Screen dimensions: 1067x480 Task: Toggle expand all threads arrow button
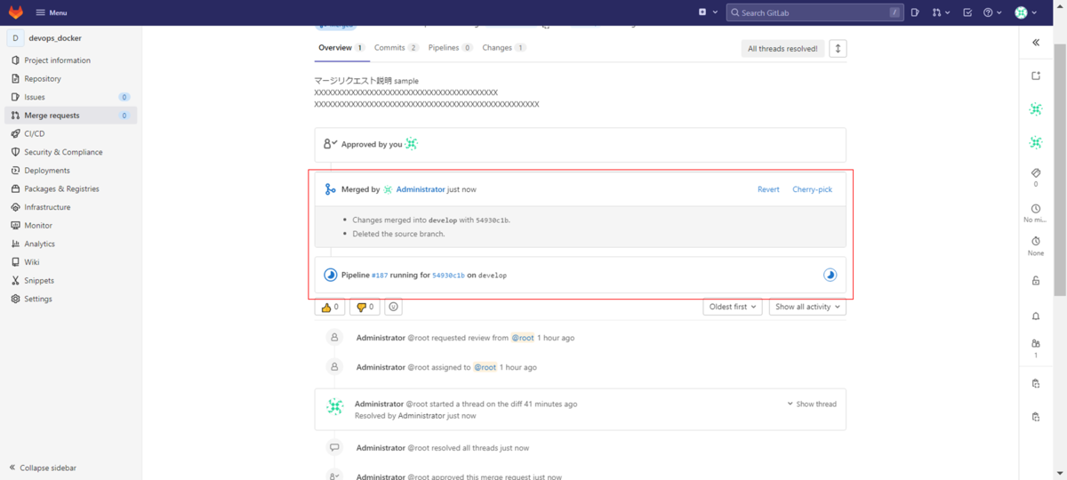[838, 49]
